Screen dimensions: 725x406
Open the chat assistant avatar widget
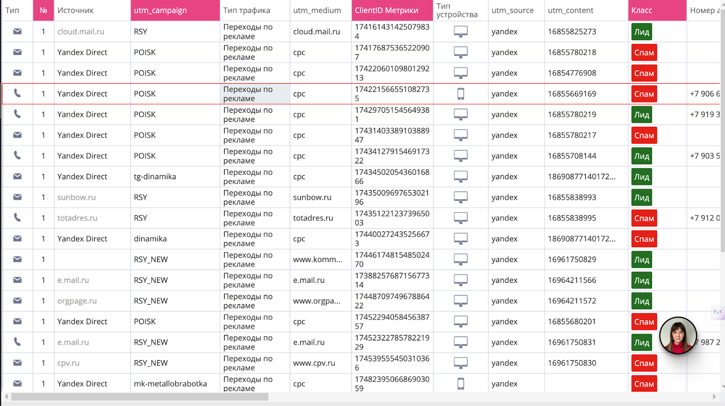[678, 335]
